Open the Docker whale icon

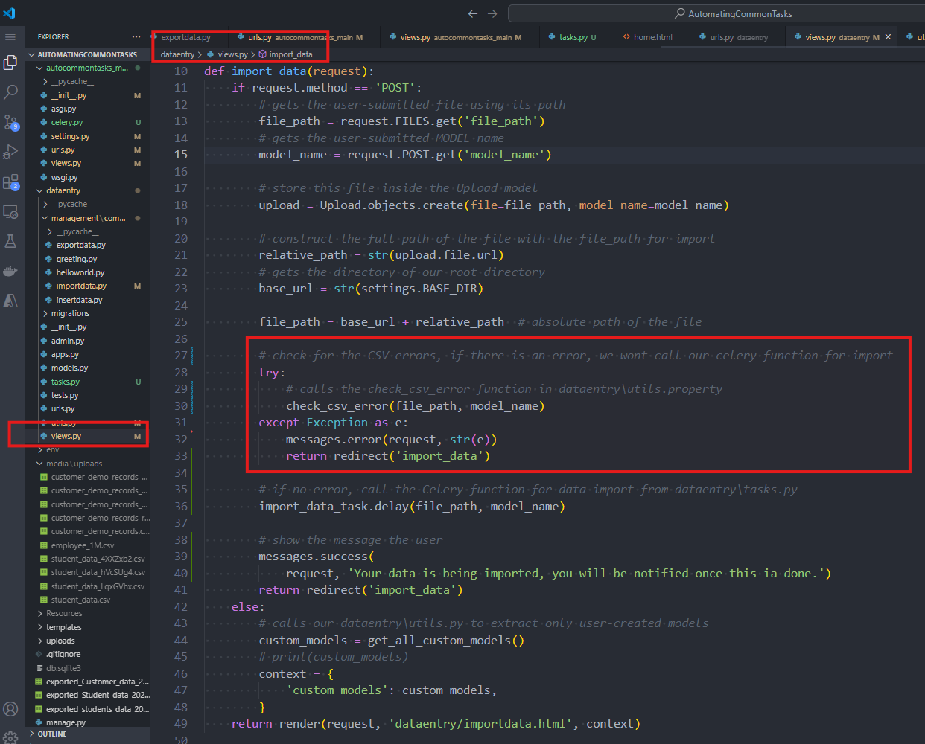pyautogui.click(x=10, y=271)
